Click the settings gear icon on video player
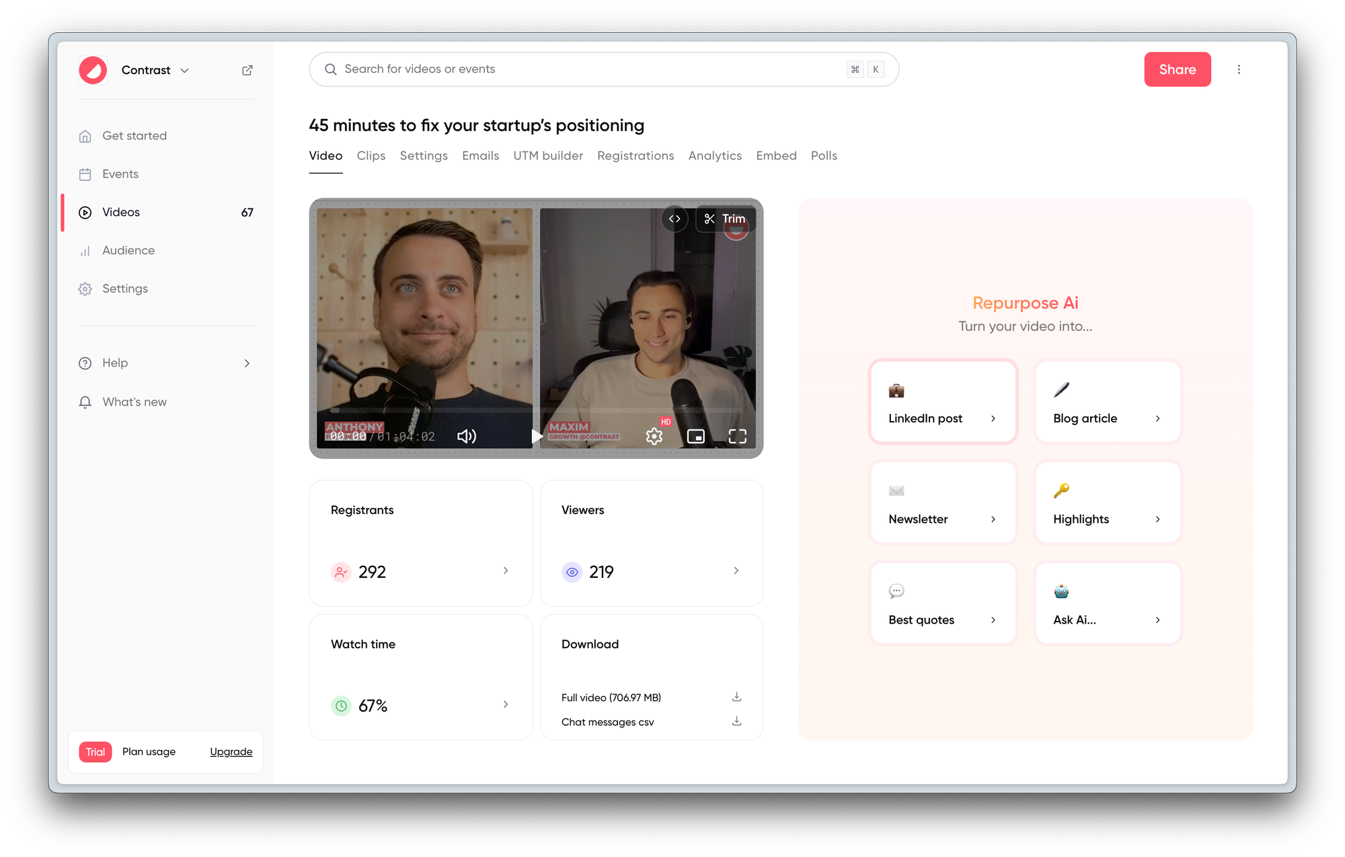 [x=653, y=437]
